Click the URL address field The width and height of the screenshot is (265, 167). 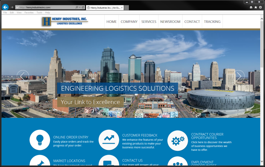coord(44,7)
